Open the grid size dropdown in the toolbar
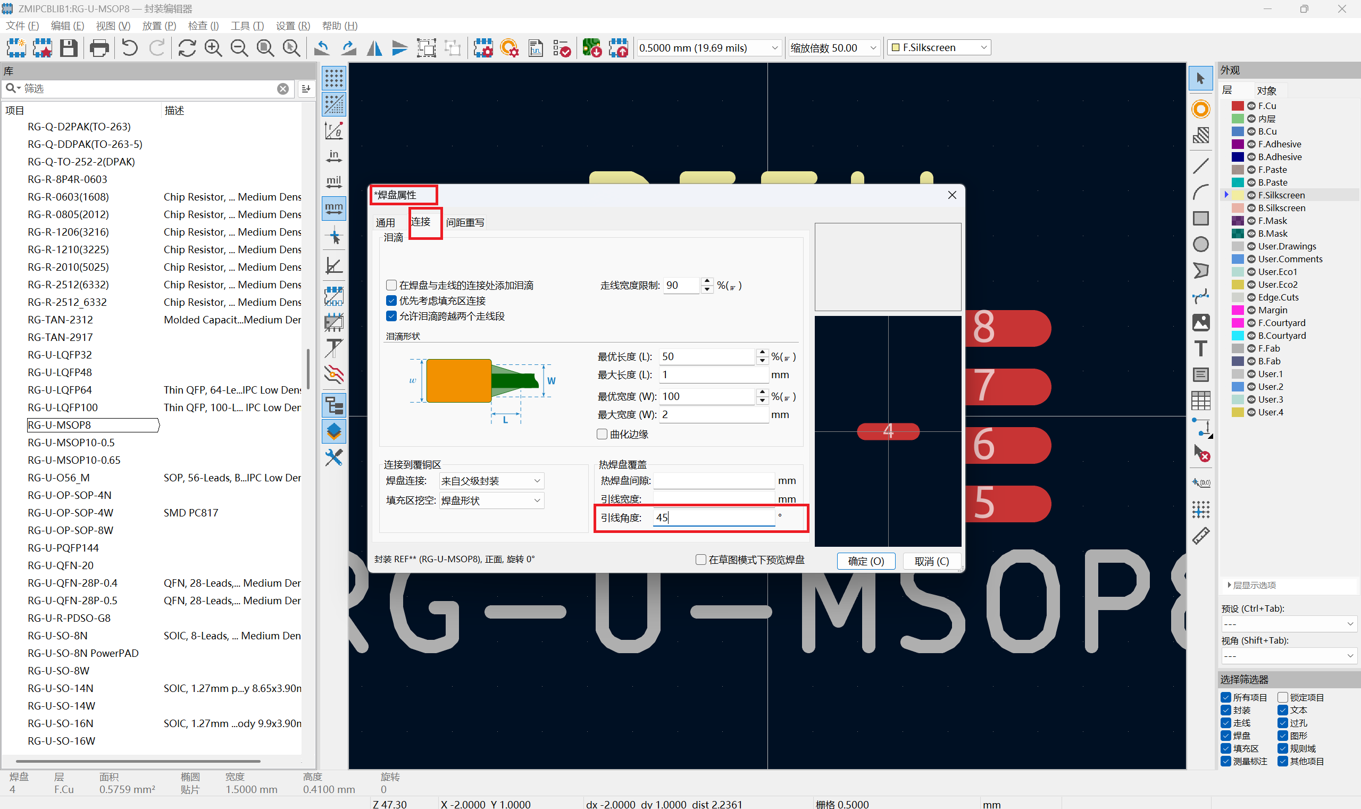Screen dimensions: 1361x809 708,48
